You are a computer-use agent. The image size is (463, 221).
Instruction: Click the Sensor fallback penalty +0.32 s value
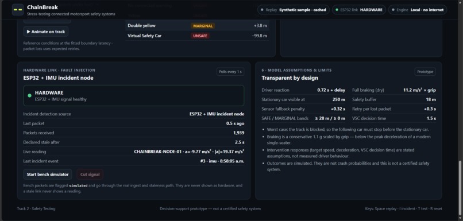click(x=338, y=109)
